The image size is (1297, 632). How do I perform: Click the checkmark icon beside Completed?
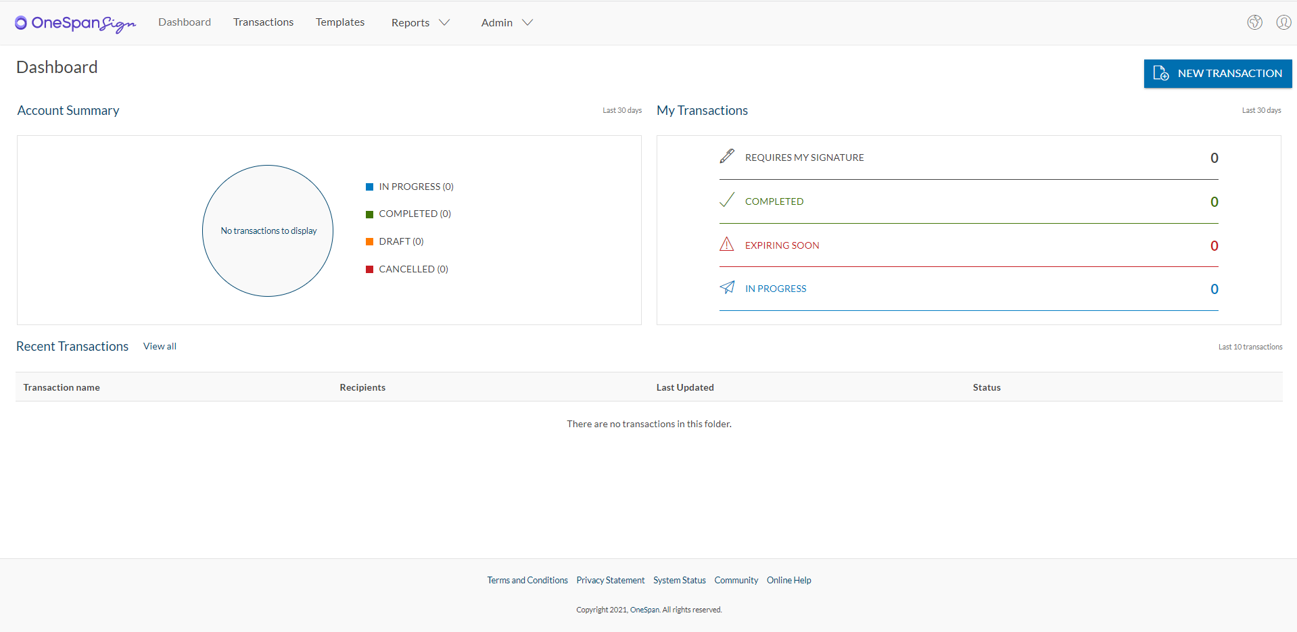727,200
